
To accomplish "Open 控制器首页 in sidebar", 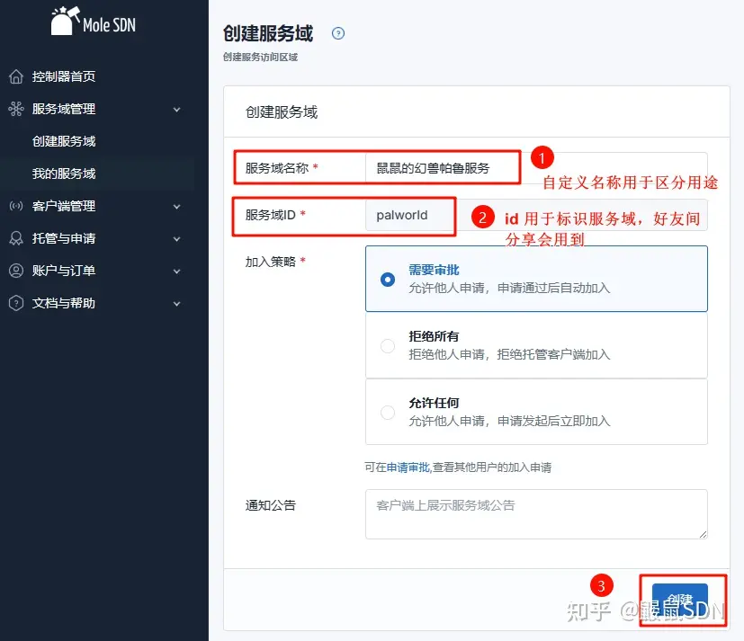I will coord(64,76).
